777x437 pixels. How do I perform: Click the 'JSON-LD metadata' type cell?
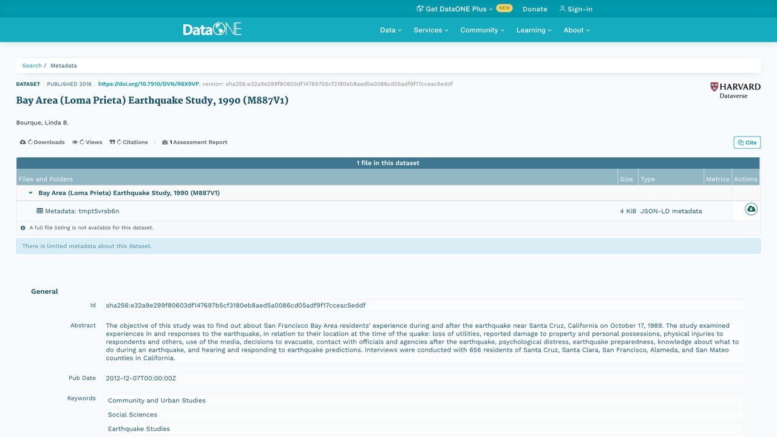pyautogui.click(x=671, y=211)
